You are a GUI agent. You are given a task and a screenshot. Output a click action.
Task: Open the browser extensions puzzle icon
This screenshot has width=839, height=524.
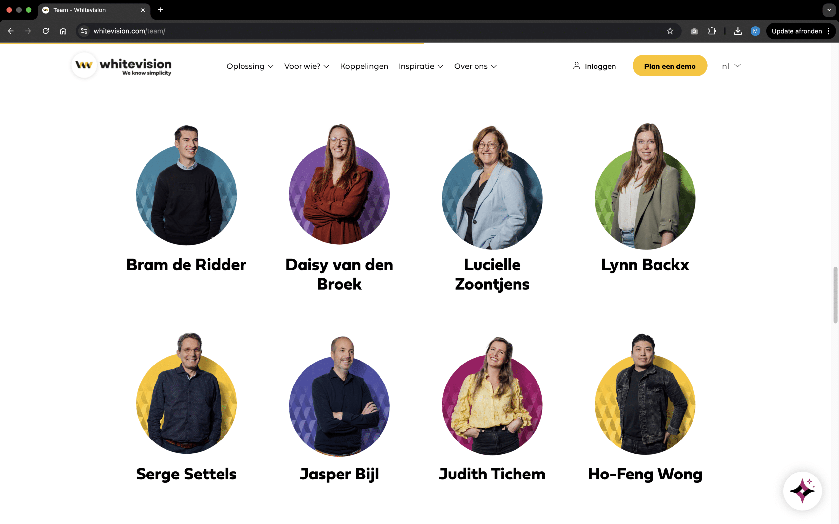pos(712,31)
